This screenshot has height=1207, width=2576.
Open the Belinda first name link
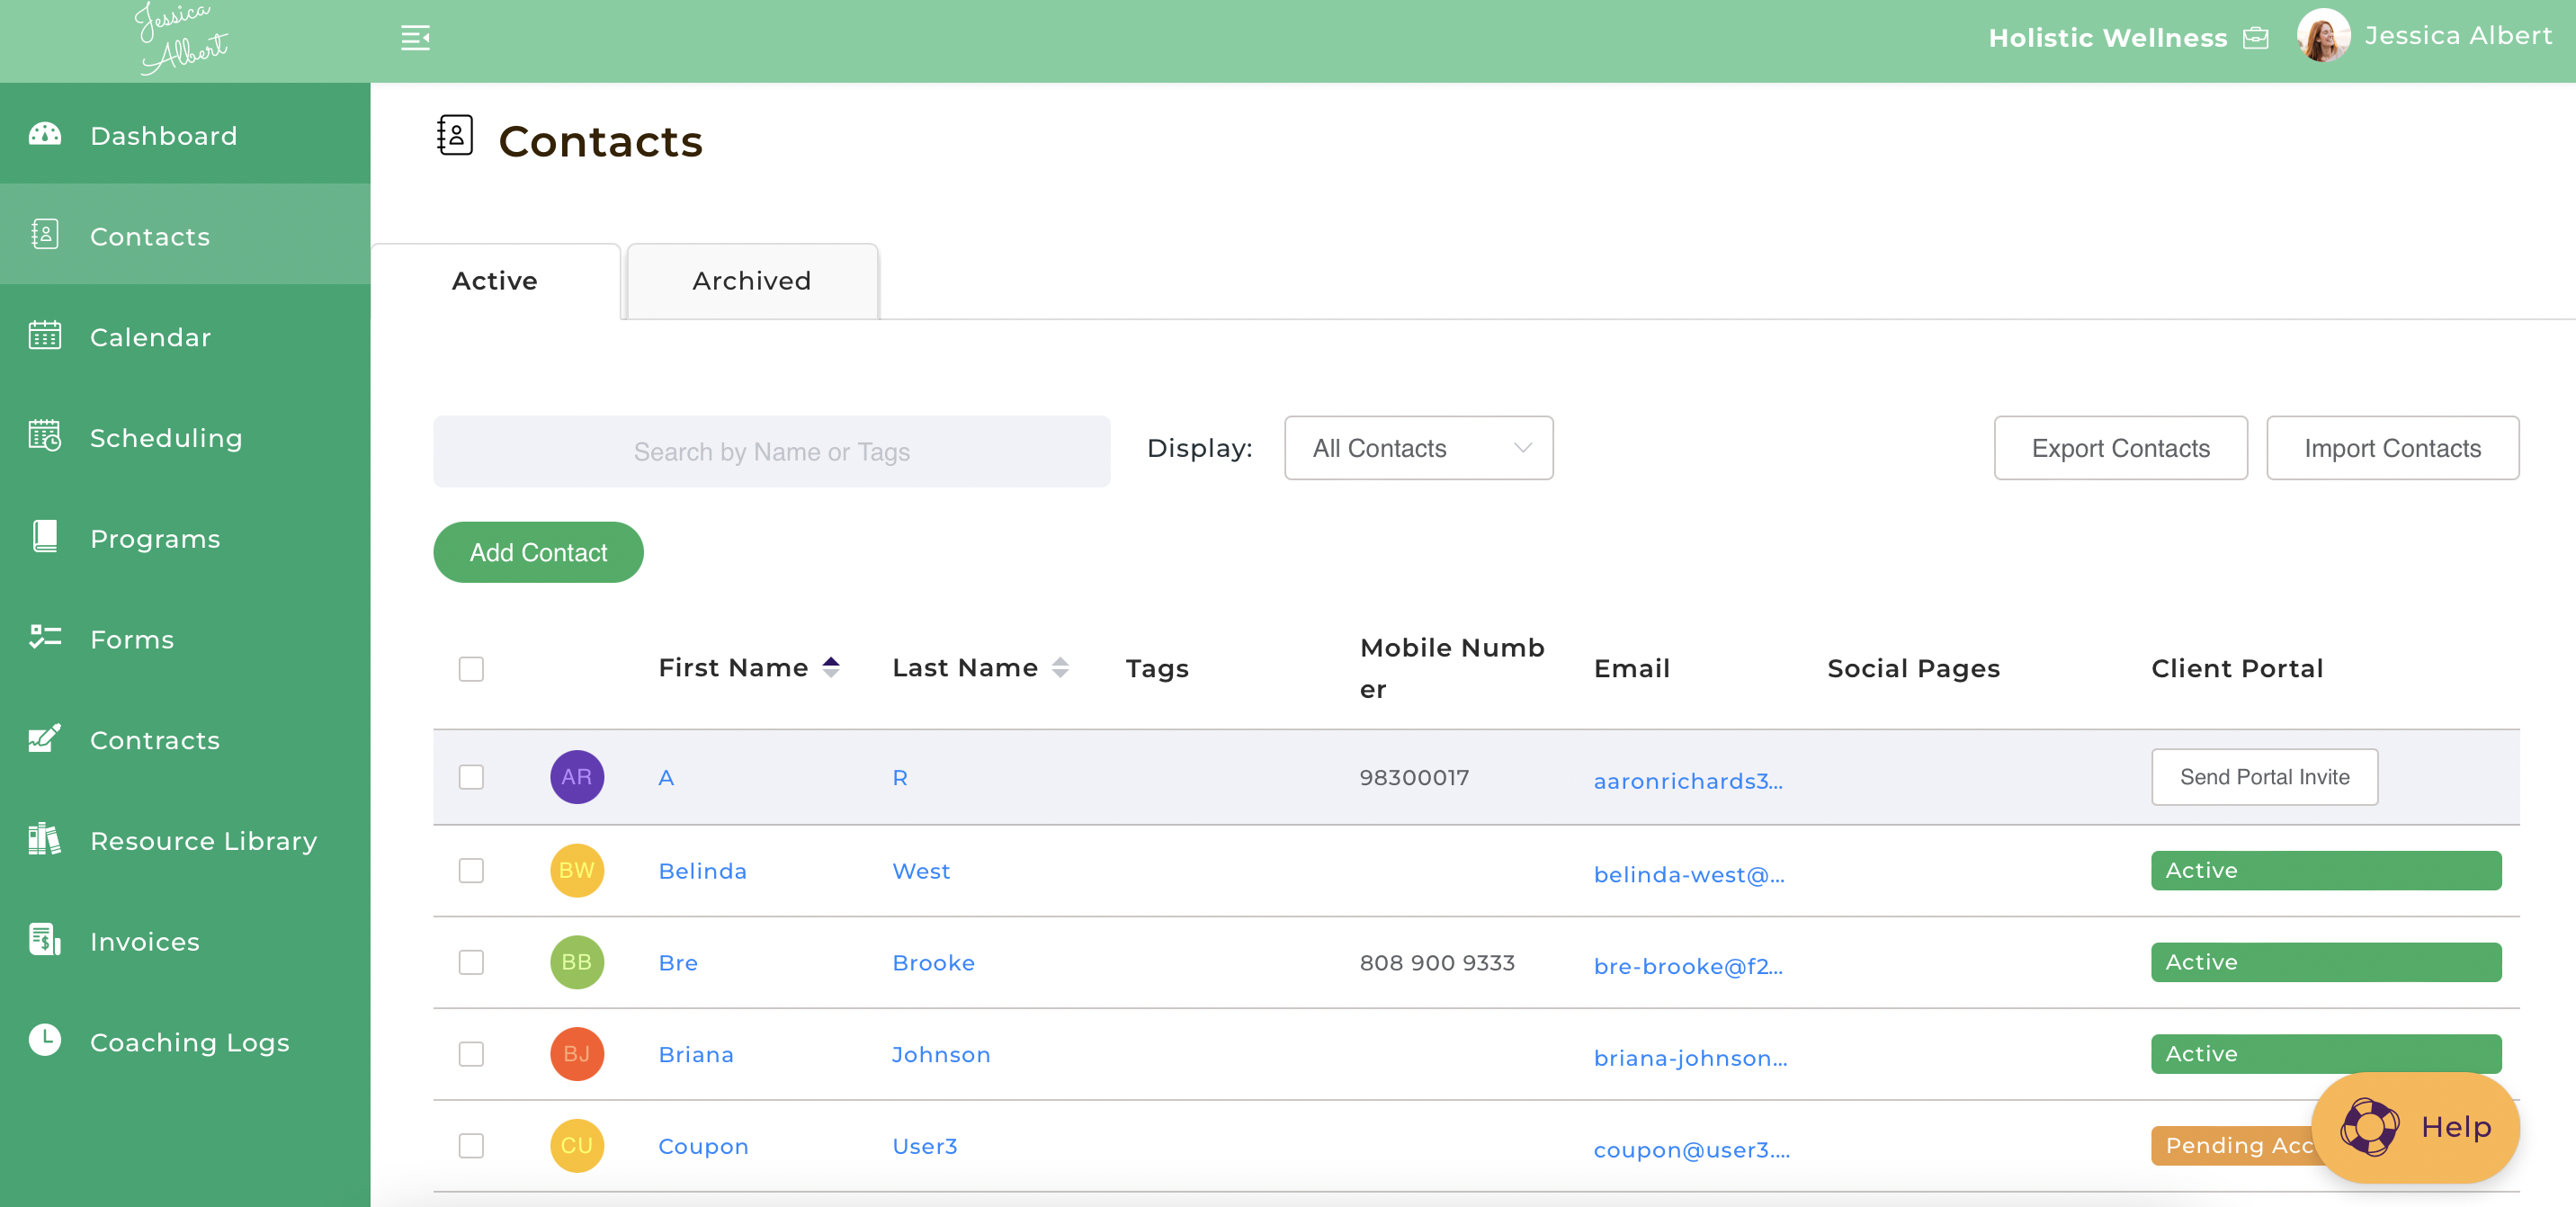[702, 871]
